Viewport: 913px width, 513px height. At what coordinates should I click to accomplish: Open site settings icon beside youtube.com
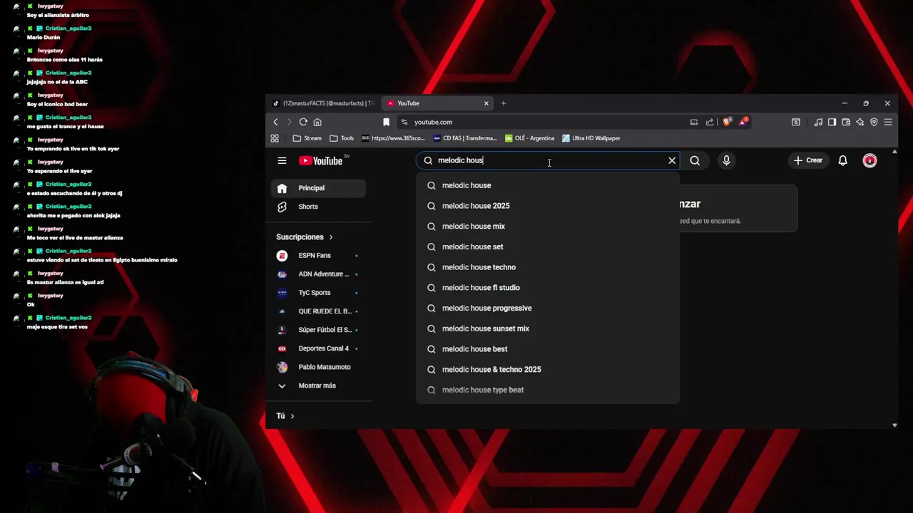[x=404, y=122]
